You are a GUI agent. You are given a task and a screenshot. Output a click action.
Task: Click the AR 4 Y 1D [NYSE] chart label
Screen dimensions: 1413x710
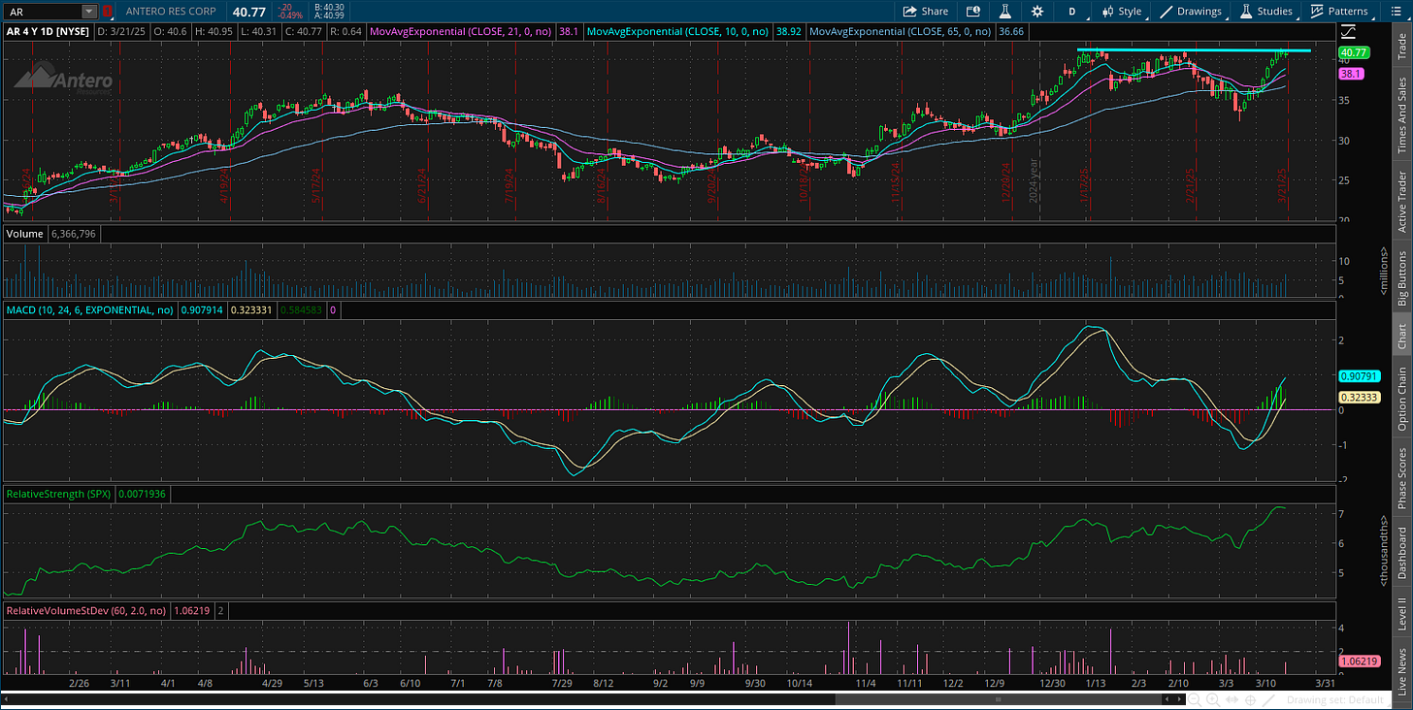[48, 31]
